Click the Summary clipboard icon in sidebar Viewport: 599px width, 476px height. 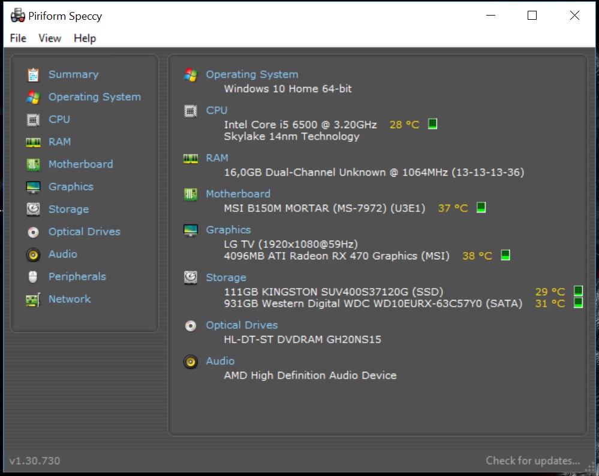(33, 75)
